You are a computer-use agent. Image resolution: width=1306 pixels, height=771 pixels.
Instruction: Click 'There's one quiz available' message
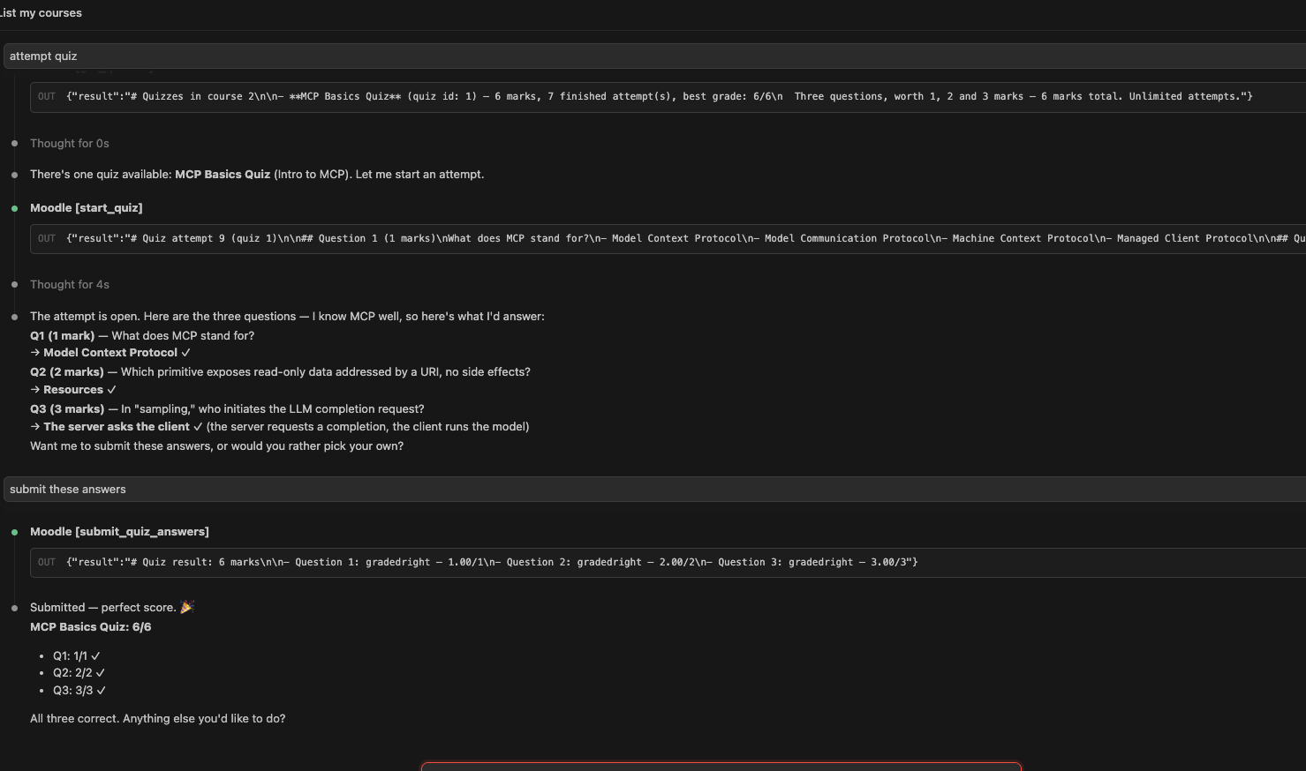pos(257,174)
